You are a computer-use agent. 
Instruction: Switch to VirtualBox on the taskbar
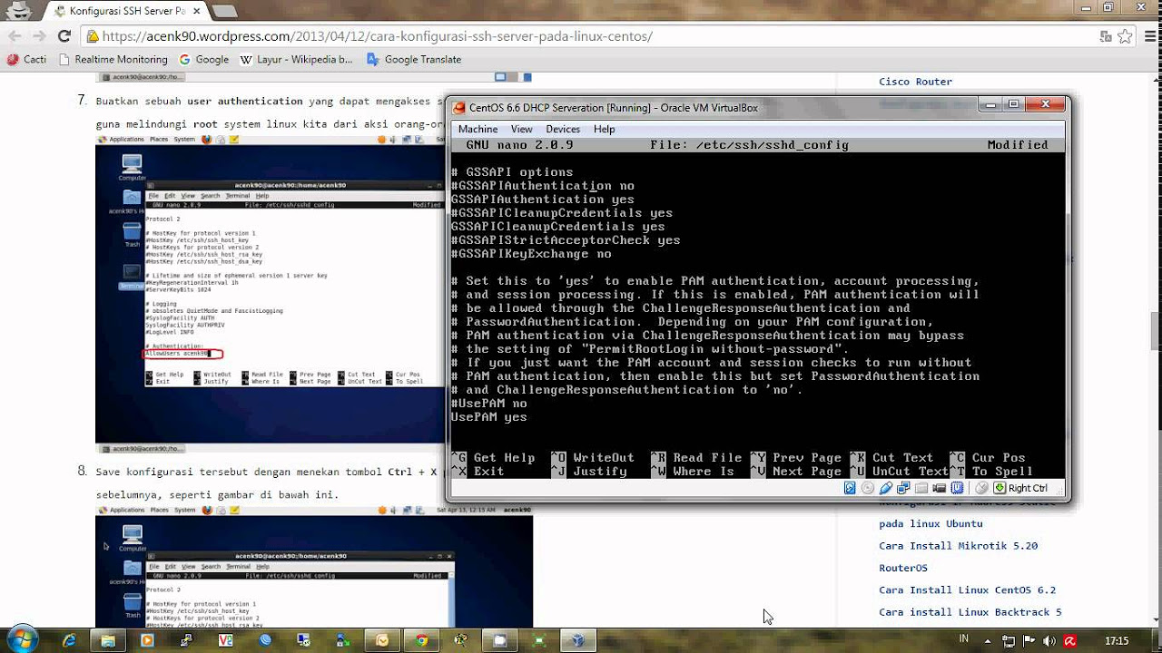[x=577, y=640]
